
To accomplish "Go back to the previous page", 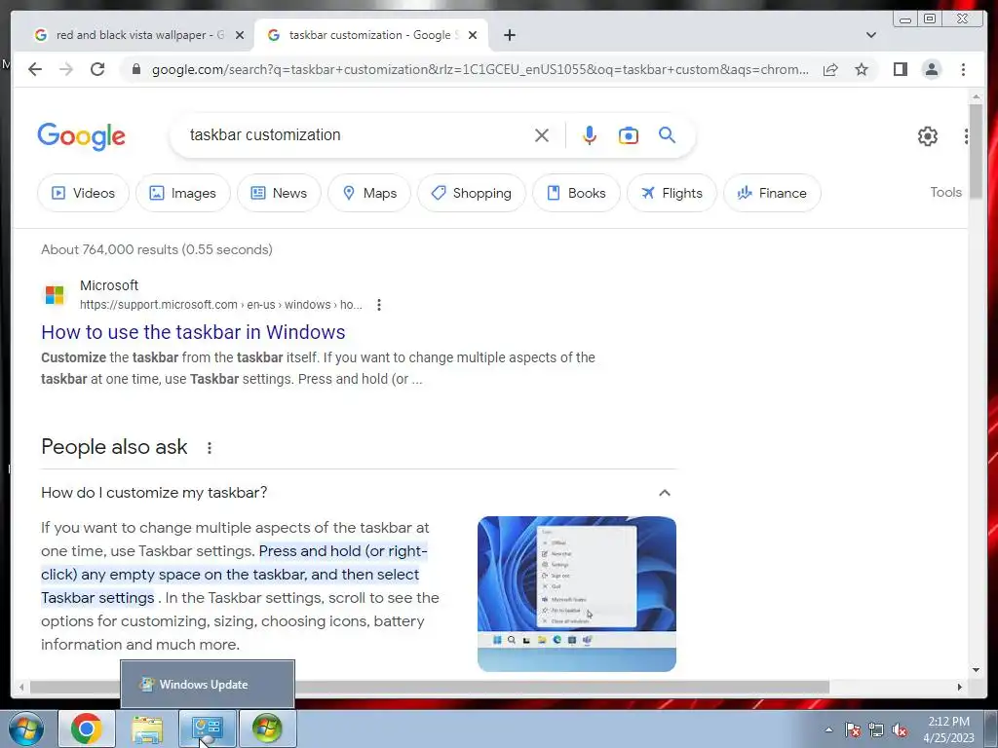I will pyautogui.click(x=35, y=69).
